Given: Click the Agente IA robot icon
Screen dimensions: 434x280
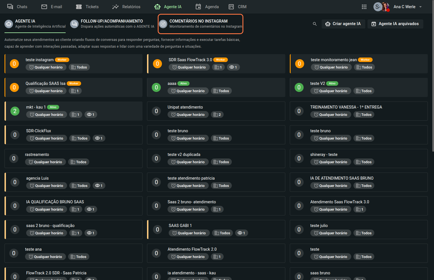Looking at the screenshot, I should [9, 24].
